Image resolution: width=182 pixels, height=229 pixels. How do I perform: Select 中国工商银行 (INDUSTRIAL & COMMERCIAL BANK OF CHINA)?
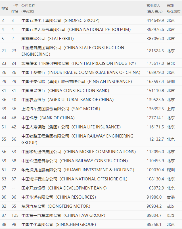81,72
